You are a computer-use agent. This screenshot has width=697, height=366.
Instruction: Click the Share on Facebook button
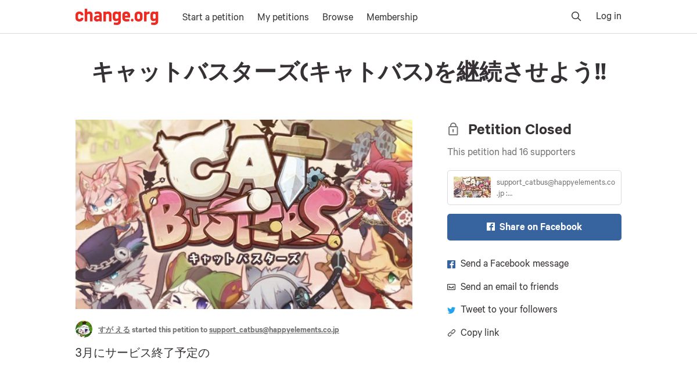click(x=534, y=227)
